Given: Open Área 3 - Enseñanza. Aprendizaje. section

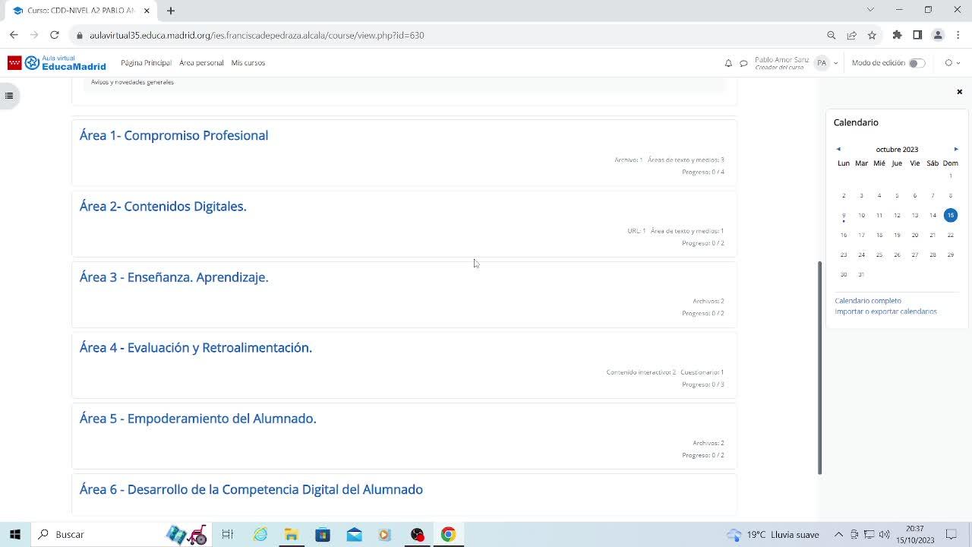Looking at the screenshot, I should [174, 277].
